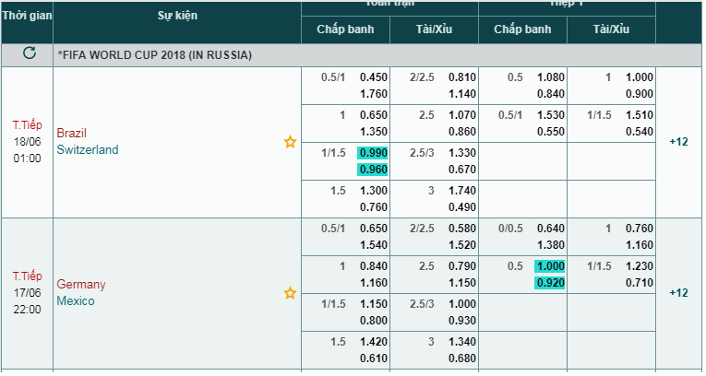Open the Mexico team link

[x=75, y=300]
